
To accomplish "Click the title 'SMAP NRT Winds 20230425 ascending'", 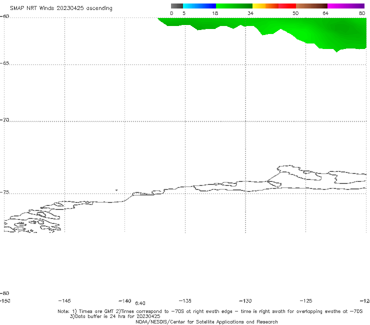I will pyautogui.click(x=61, y=8).
